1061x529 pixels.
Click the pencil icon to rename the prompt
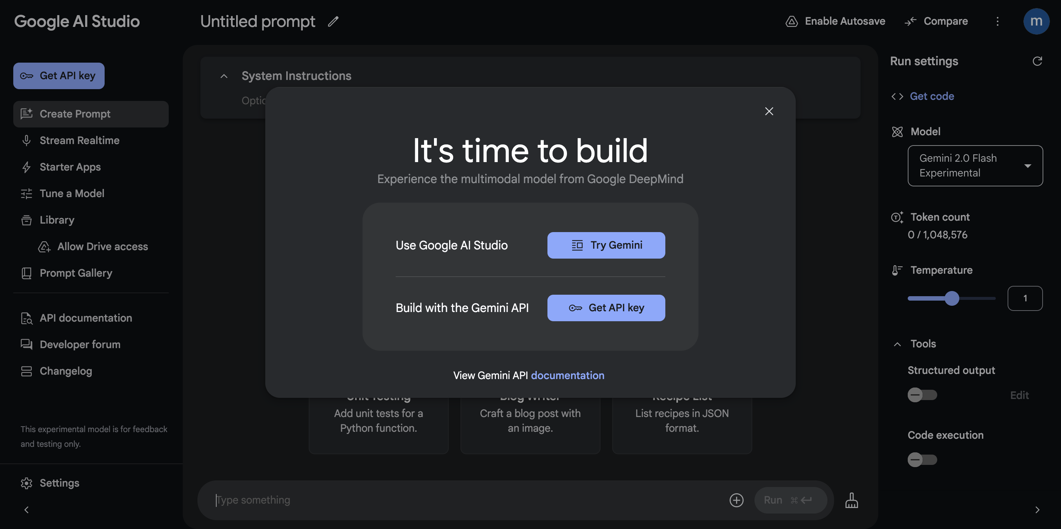click(333, 21)
